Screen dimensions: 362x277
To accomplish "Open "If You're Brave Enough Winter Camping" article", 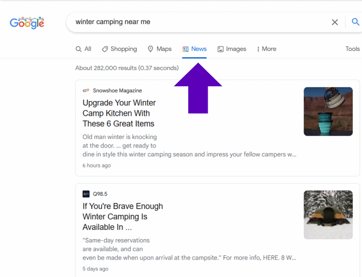I will pos(115,217).
